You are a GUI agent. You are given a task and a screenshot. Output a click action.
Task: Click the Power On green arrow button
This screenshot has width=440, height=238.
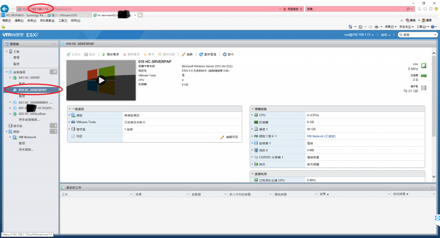tap(110, 54)
